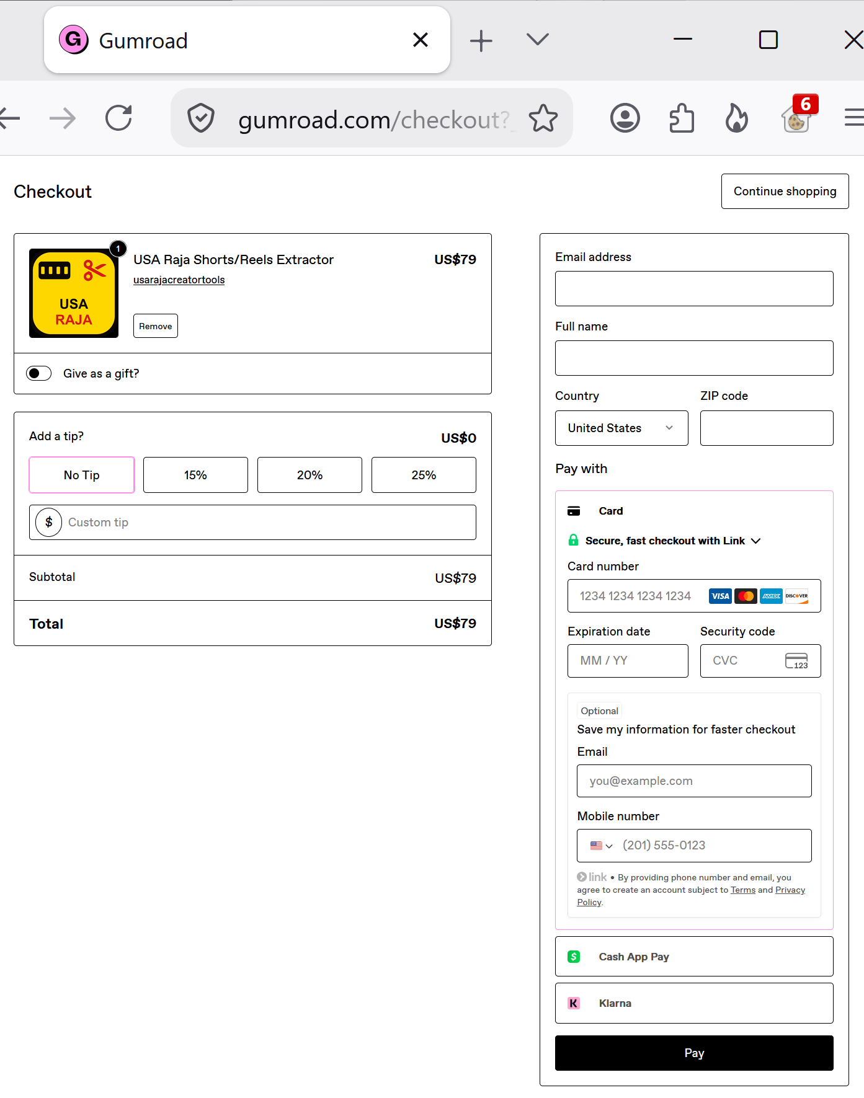Reload the checkout page

coord(118,118)
